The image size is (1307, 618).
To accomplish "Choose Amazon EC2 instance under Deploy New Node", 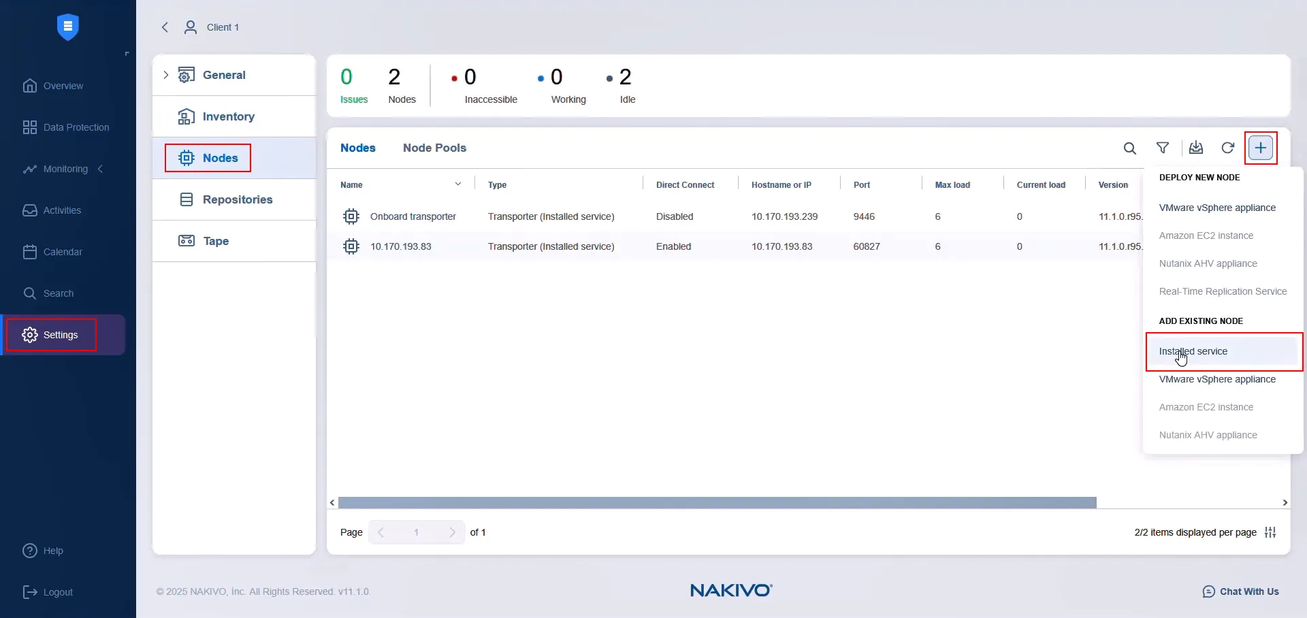I will (1206, 235).
